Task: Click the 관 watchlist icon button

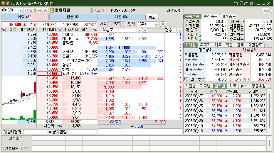Action: click(x=39, y=10)
